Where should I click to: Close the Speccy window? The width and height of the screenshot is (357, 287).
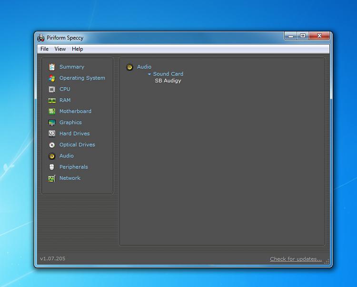point(319,36)
